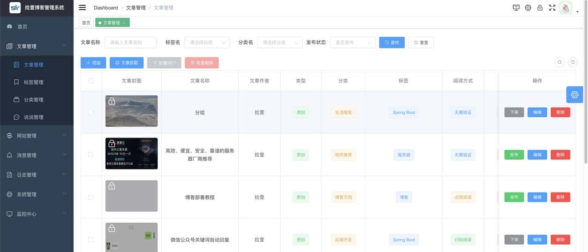Screen dimensions: 588x252
Task: Click 发布 for 博客部署教程
Action: tap(514, 197)
